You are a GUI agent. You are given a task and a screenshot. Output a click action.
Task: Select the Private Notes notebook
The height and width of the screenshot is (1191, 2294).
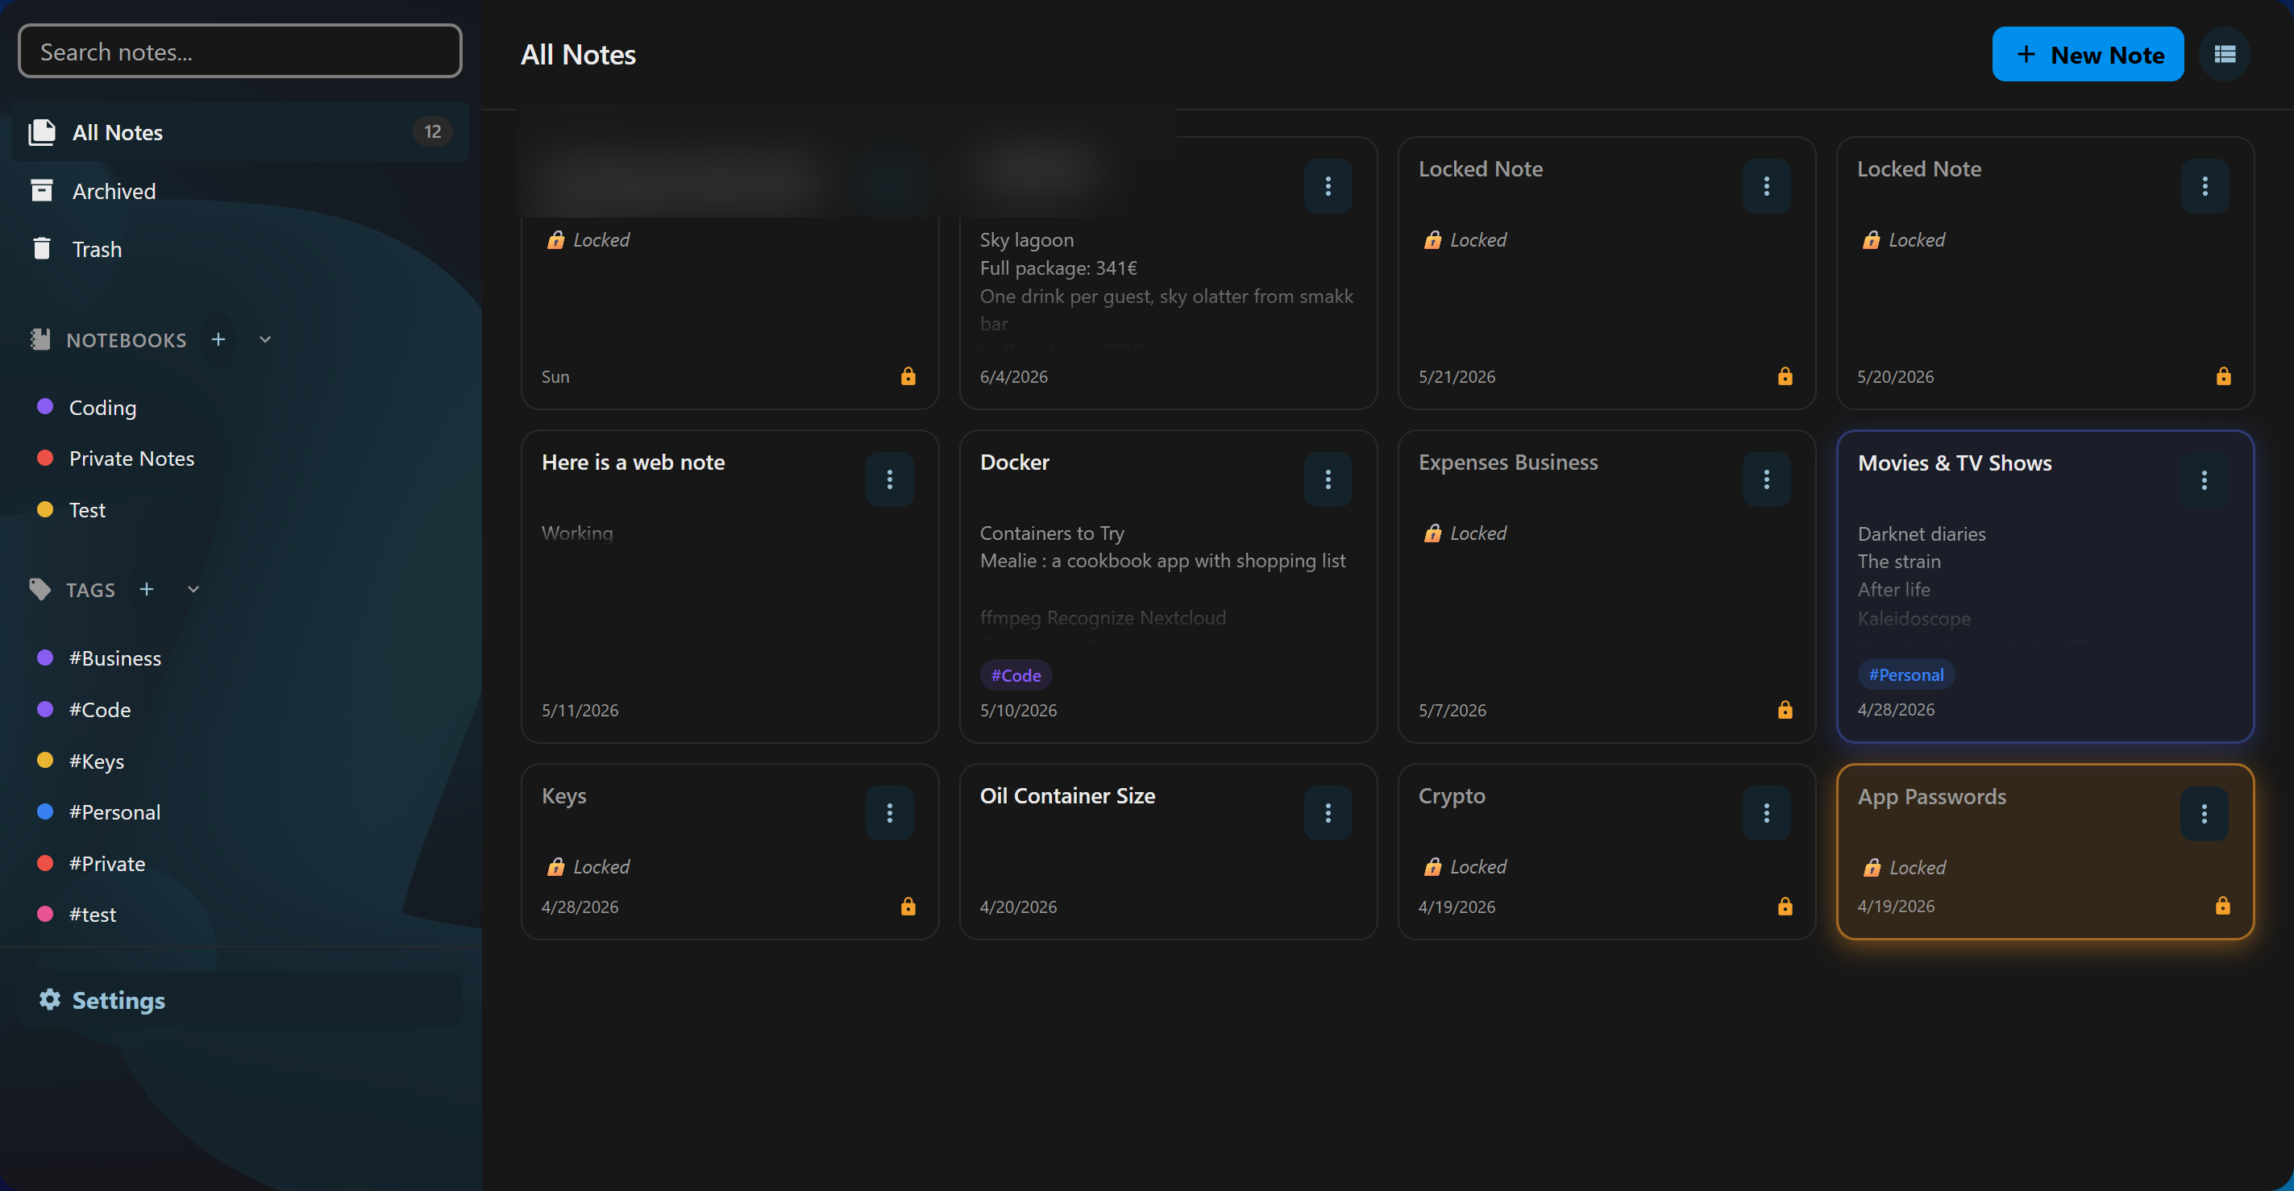click(x=131, y=458)
